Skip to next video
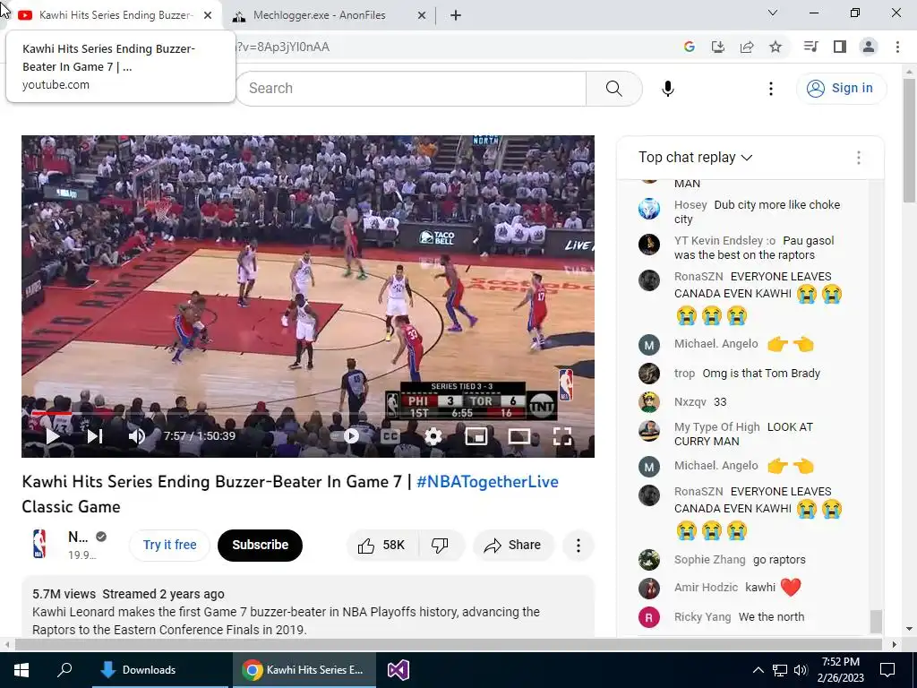This screenshot has height=688, width=917. 95,436
